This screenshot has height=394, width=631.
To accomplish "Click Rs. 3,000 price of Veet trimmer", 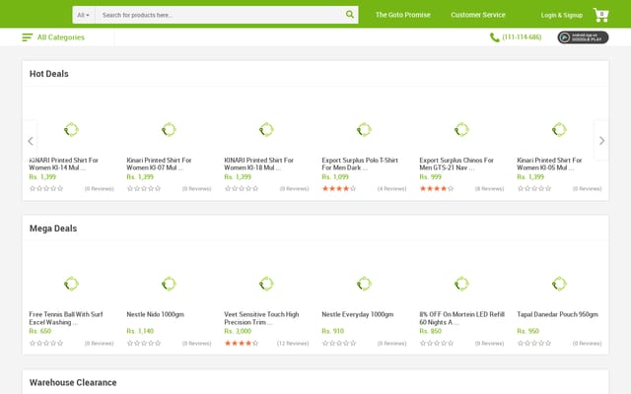I will pos(238,331).
